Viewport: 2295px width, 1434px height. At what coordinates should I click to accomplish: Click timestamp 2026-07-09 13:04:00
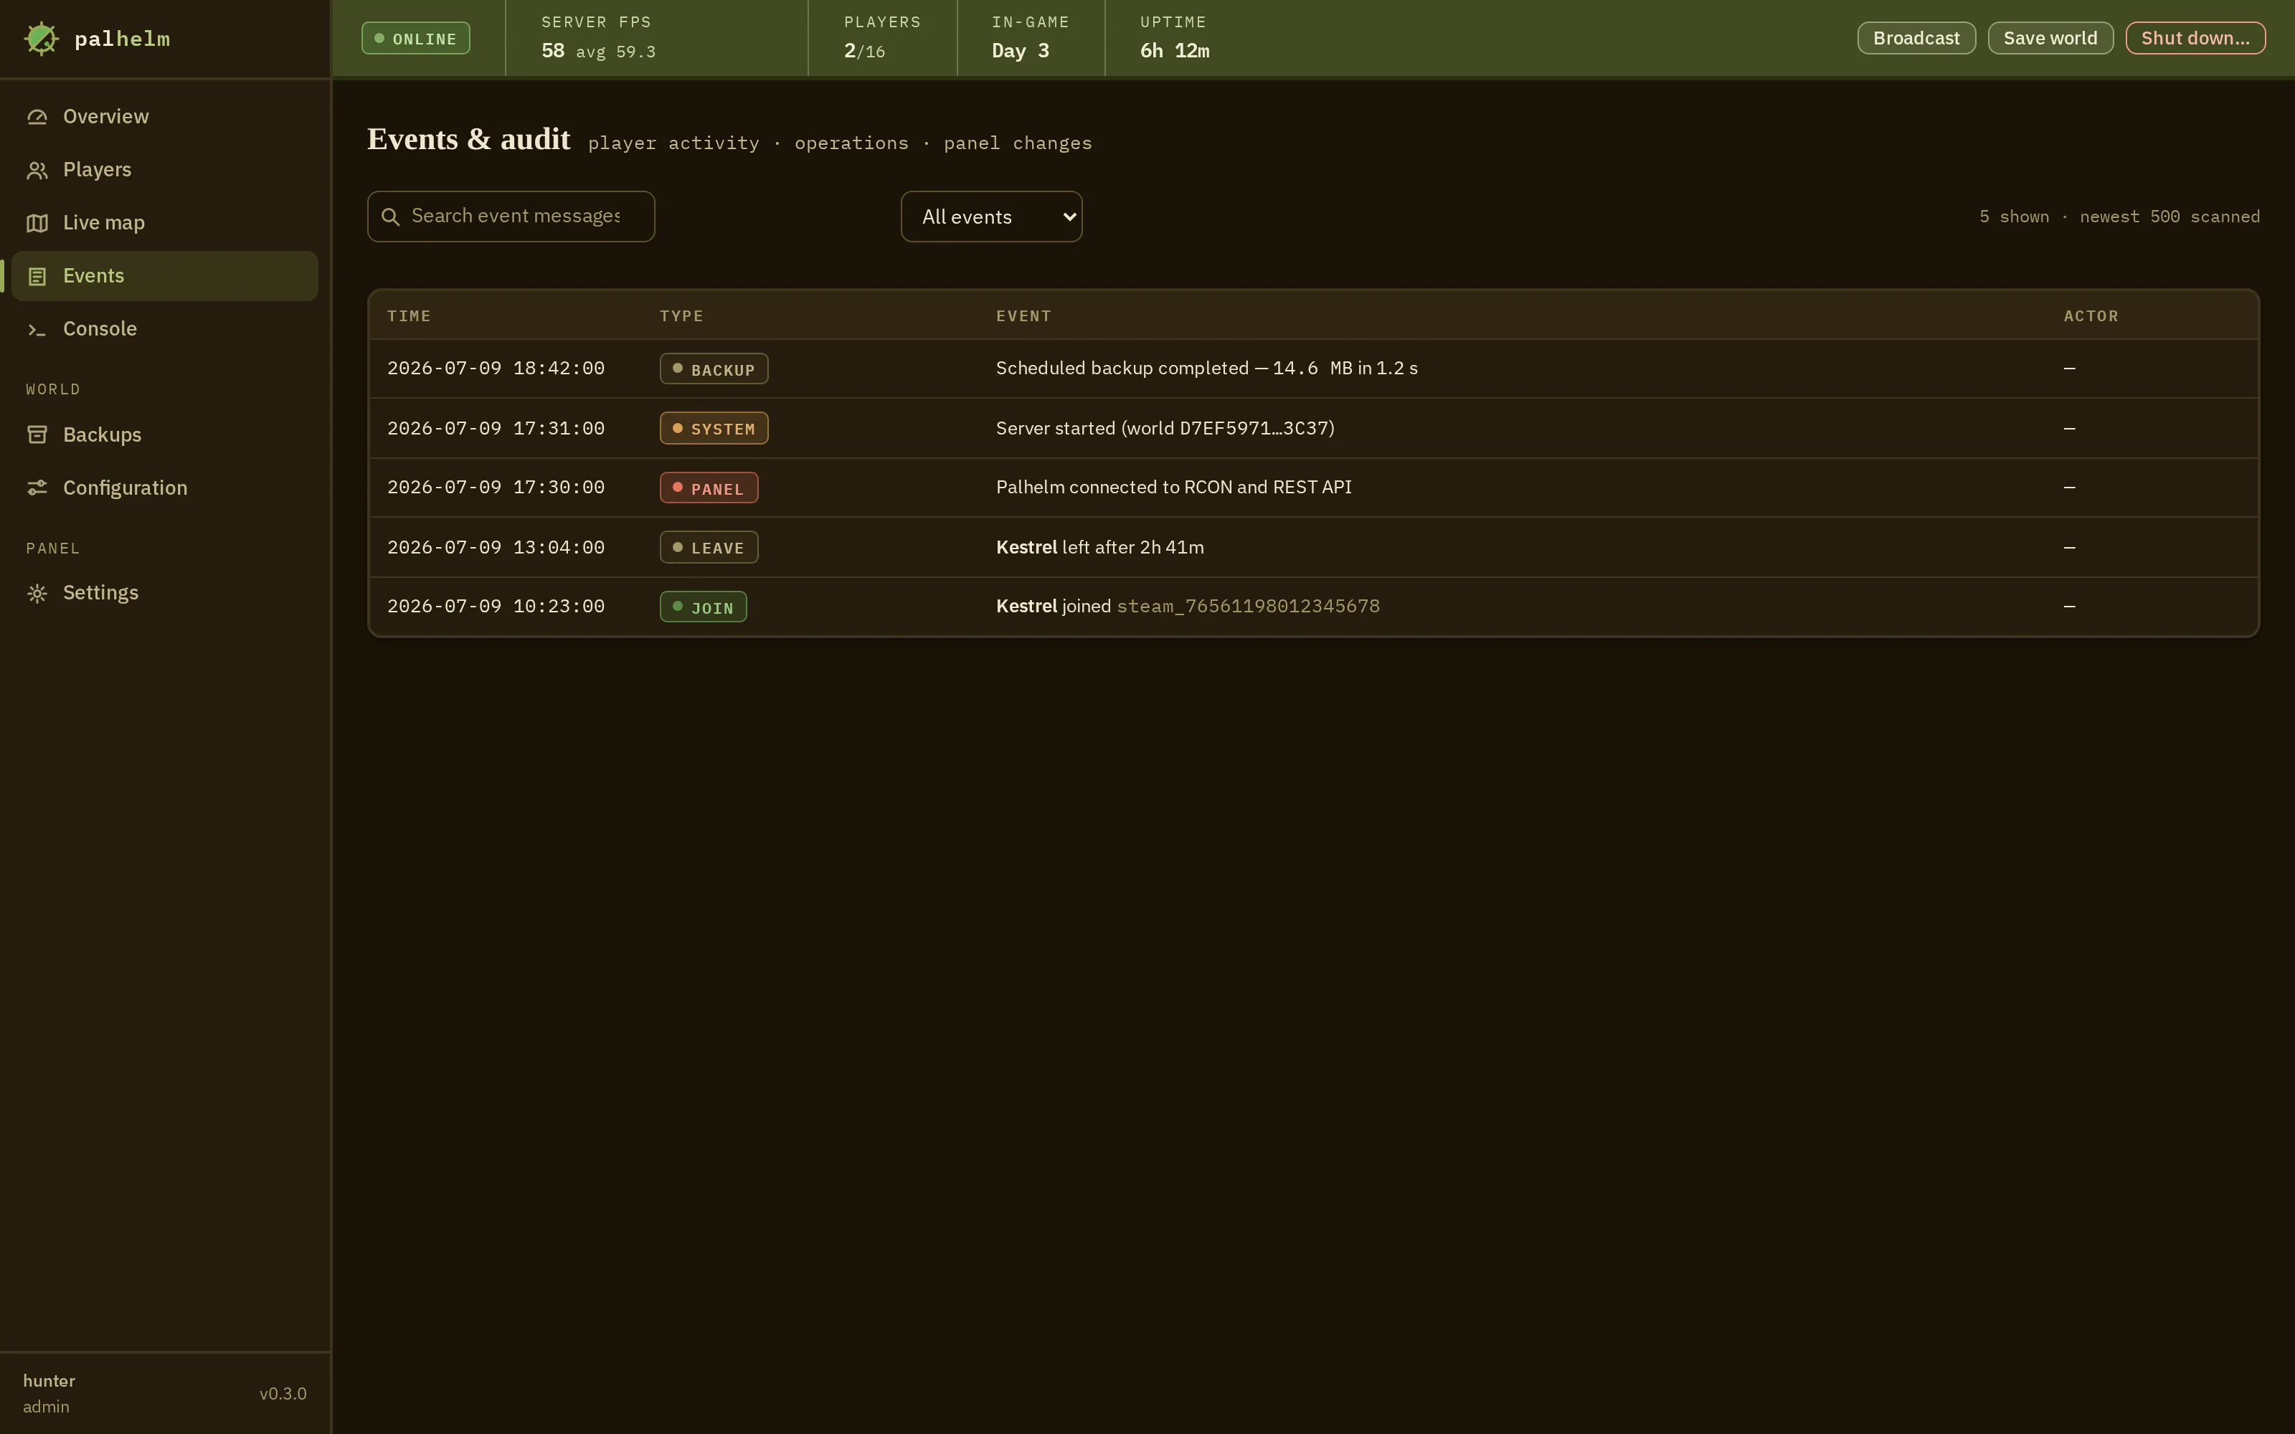coord(496,547)
